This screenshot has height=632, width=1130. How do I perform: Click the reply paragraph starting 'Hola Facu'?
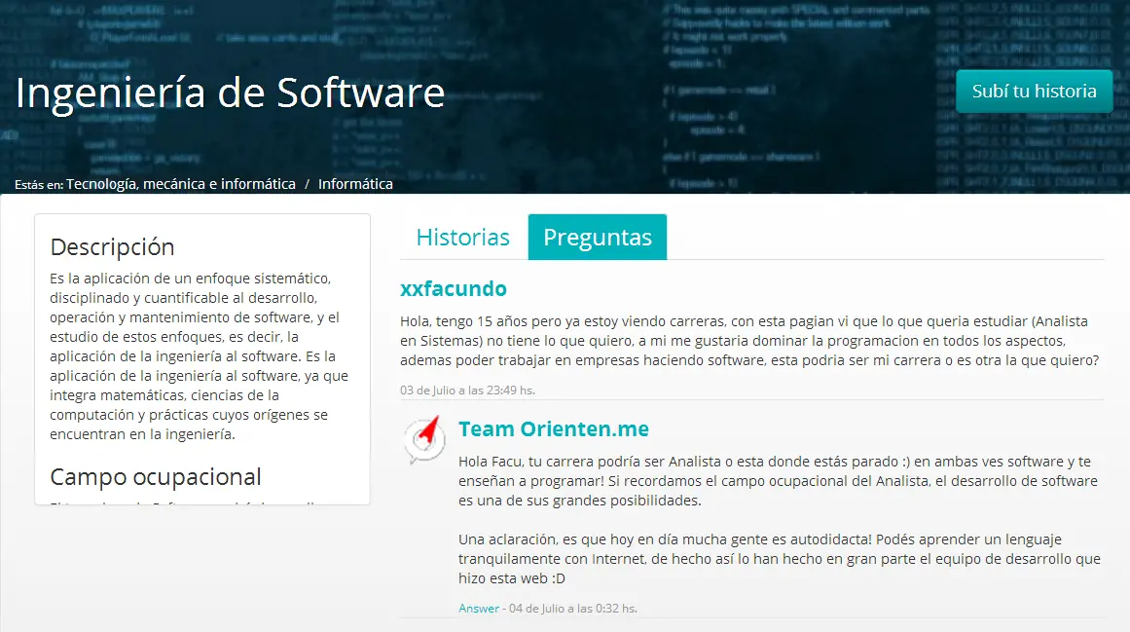click(x=779, y=481)
